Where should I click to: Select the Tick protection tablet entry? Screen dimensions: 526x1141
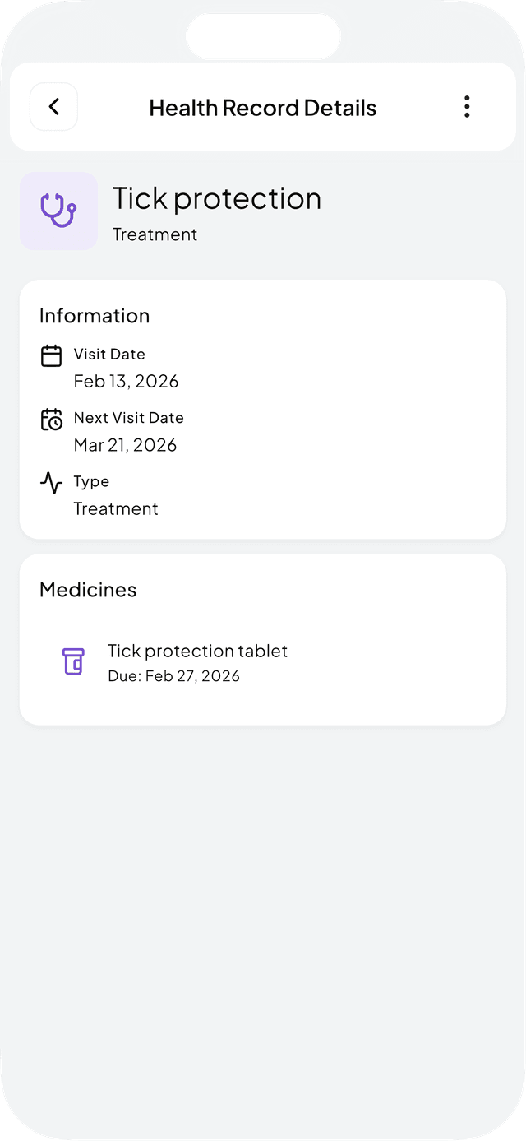click(x=197, y=651)
